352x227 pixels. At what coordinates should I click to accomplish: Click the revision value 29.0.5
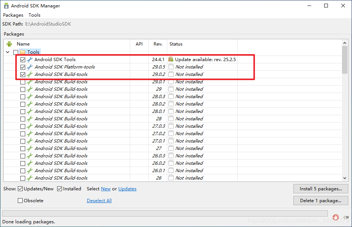pyautogui.click(x=159, y=67)
